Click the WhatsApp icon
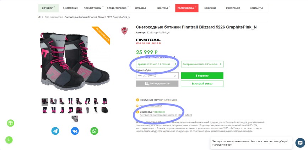308x150 pixels. [x=94, y=131]
